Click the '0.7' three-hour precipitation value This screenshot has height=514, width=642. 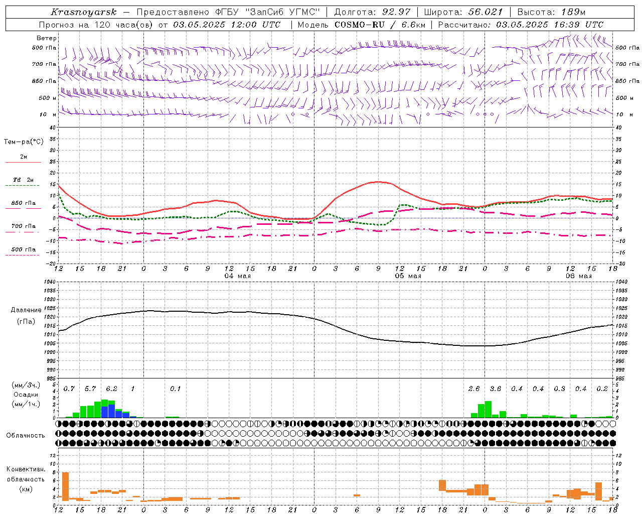point(69,389)
